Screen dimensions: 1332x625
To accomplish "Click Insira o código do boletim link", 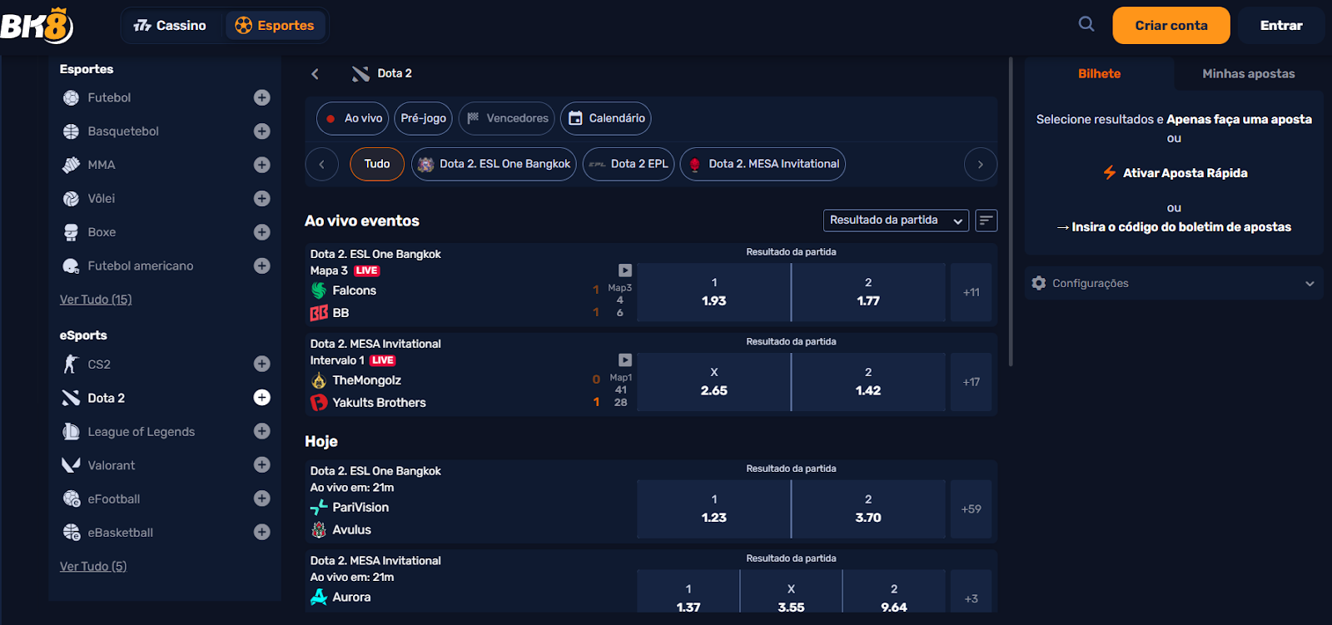I will click(x=1174, y=227).
